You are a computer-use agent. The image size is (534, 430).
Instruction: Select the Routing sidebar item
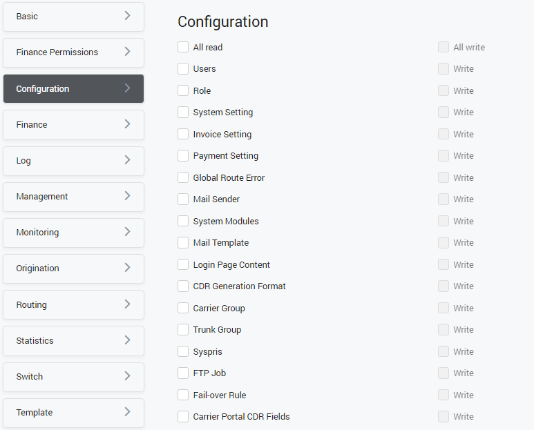pos(73,304)
